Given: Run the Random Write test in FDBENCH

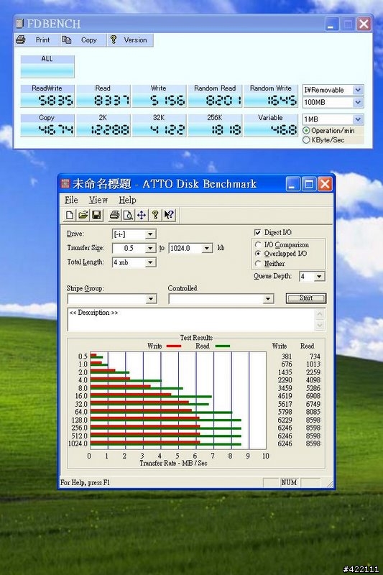Looking at the screenshot, I should (x=271, y=96).
